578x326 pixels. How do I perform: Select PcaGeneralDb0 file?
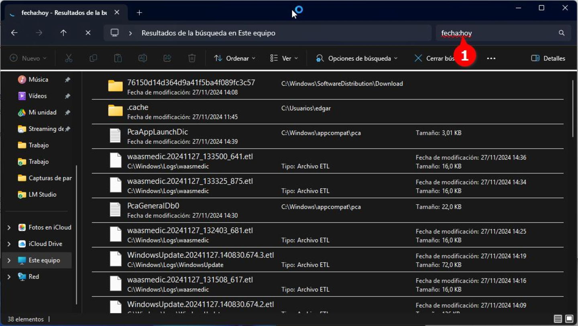pyautogui.click(x=328, y=210)
